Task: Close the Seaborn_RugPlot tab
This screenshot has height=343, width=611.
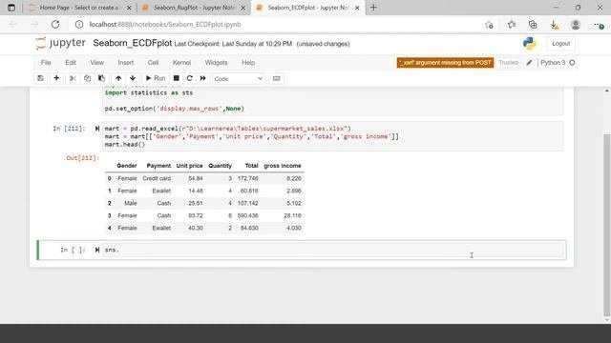Action: [243, 8]
